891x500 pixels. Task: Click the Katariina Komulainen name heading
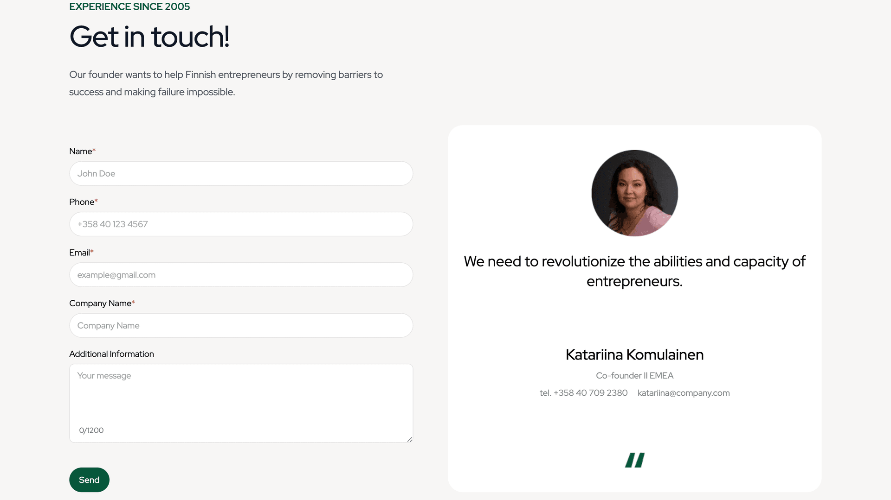click(634, 354)
